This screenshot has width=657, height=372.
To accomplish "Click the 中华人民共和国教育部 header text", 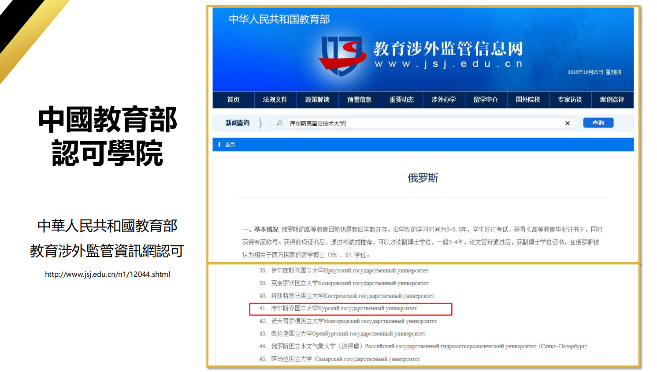I will [x=279, y=19].
